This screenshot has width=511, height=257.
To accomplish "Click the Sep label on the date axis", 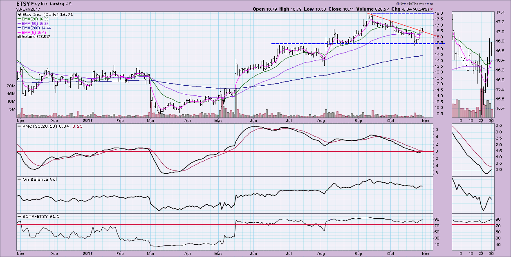I will click(359, 121).
